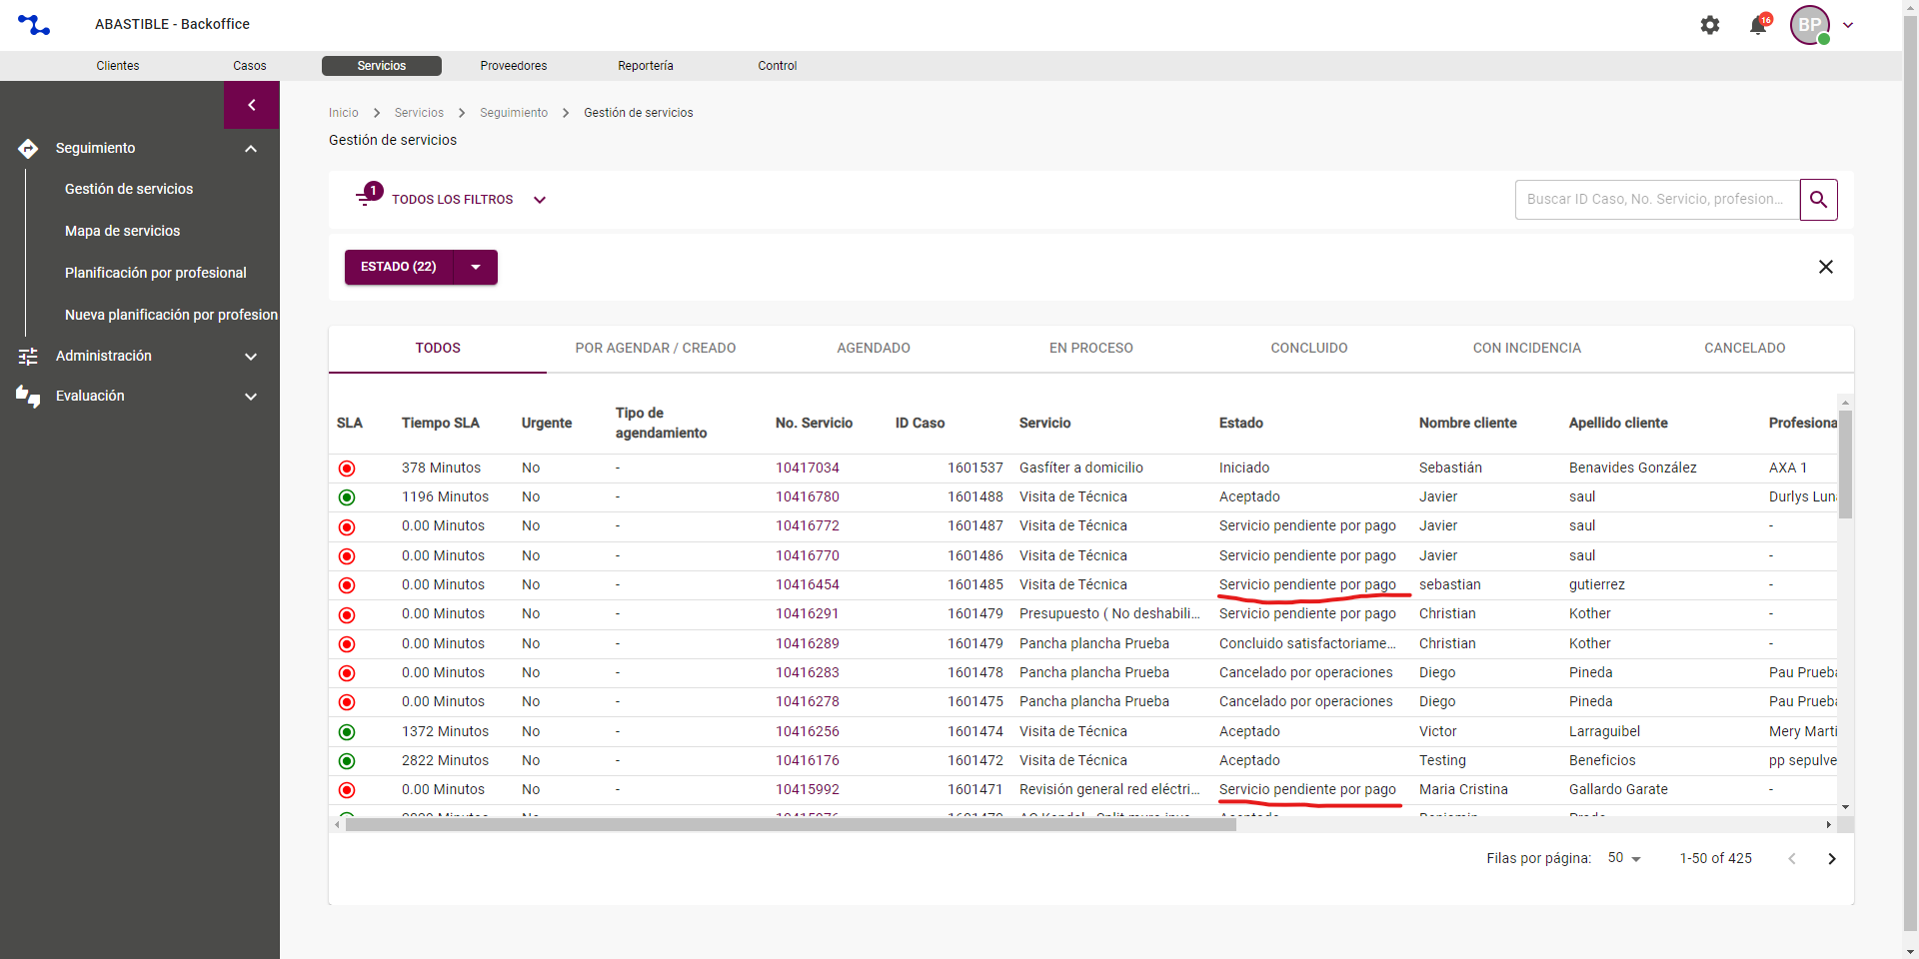The width and height of the screenshot is (1919, 959).
Task: Open service number 10416454
Action: [x=808, y=585]
